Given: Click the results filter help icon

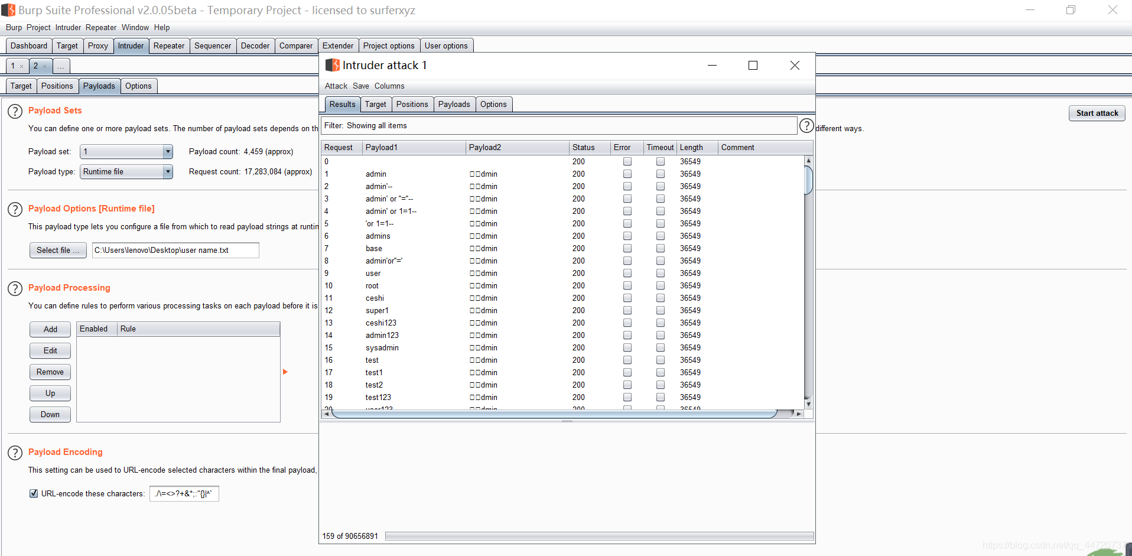Looking at the screenshot, I should tap(806, 125).
